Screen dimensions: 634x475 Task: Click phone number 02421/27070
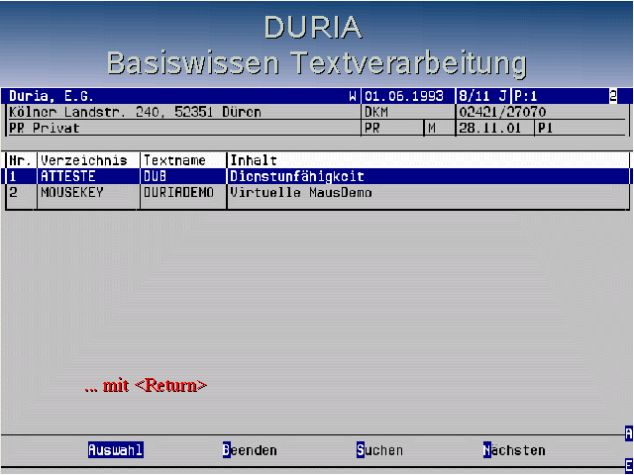point(502,112)
